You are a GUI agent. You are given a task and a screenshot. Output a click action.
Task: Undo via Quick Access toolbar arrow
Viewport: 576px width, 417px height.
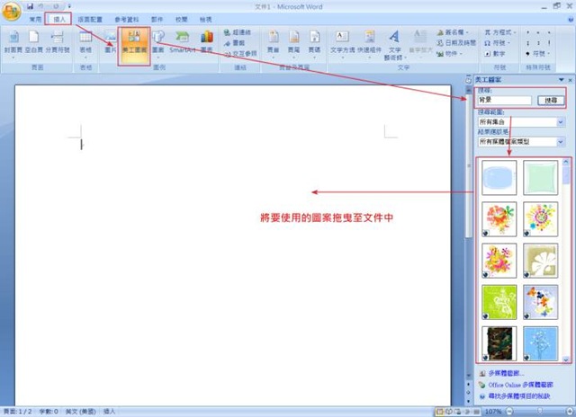(x=42, y=6)
